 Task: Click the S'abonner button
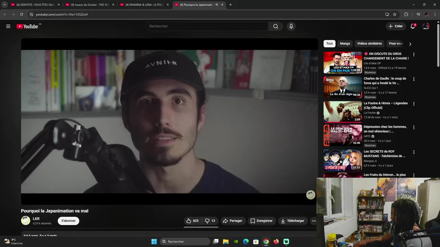[68, 221]
